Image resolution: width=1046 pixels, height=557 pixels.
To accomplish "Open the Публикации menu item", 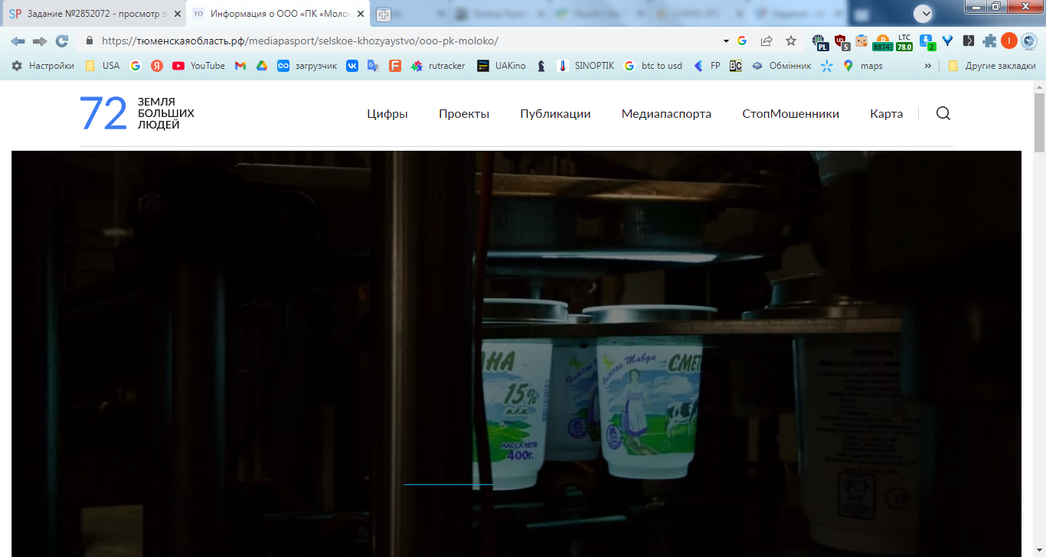I will point(555,113).
